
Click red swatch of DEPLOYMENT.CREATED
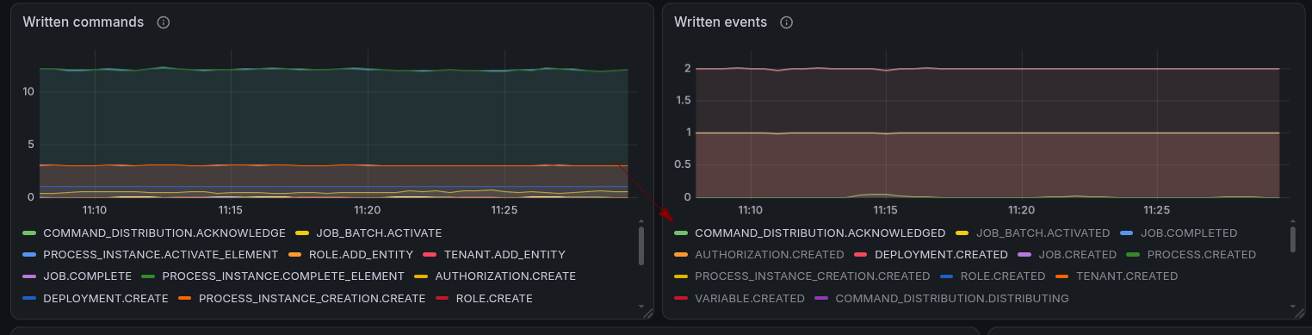click(861, 254)
